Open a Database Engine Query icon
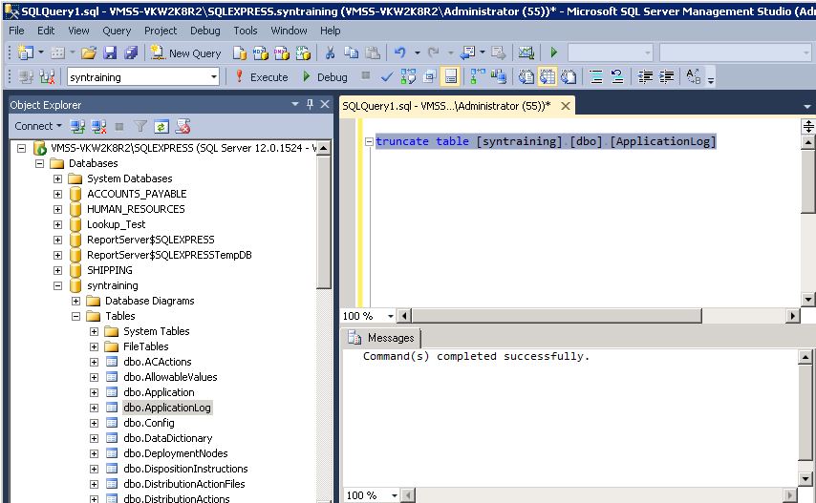Viewport: 816px width, 503px height. [x=240, y=52]
